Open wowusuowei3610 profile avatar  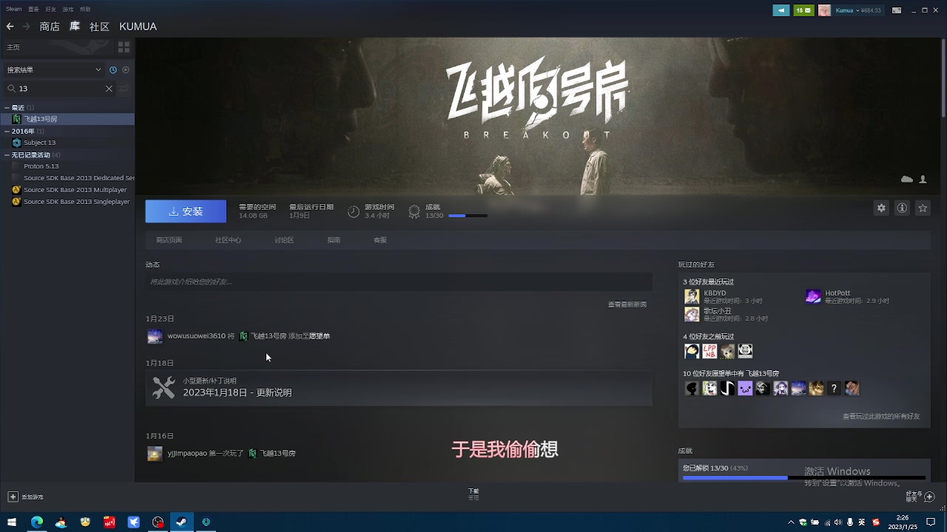[155, 336]
